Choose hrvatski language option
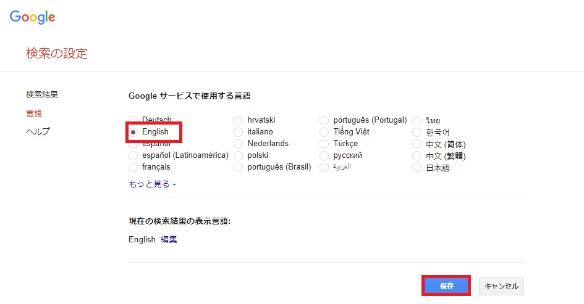Image resolution: width=584 pixels, height=304 pixels. tap(239, 120)
